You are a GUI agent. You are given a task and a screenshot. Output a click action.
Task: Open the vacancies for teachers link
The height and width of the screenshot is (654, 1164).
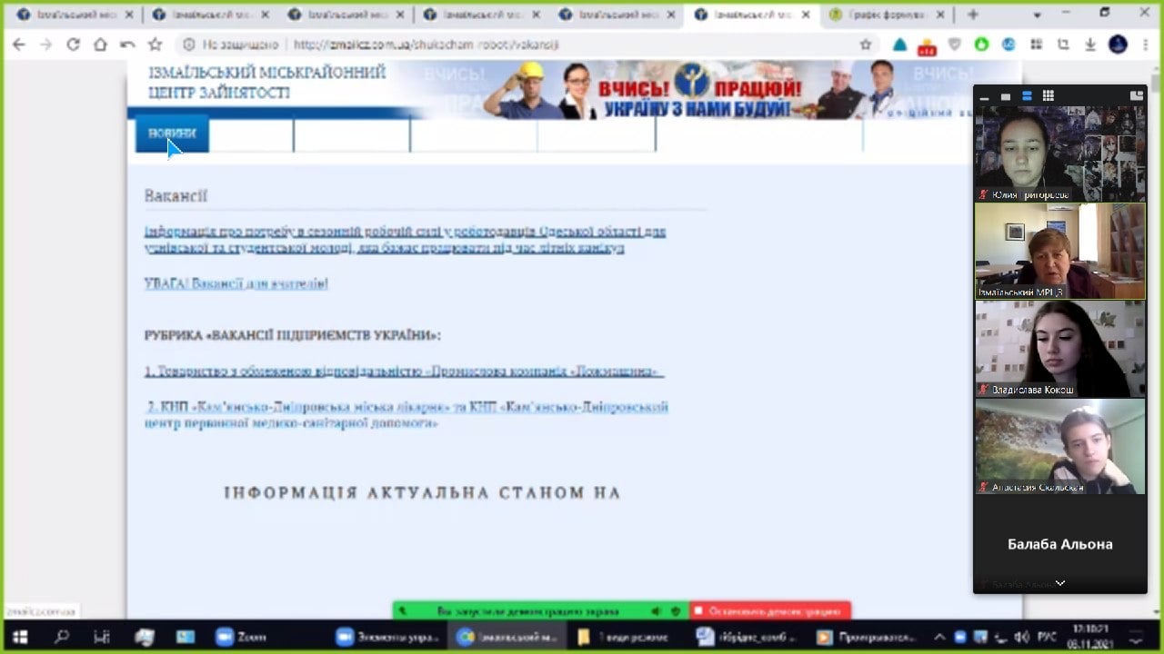click(236, 283)
